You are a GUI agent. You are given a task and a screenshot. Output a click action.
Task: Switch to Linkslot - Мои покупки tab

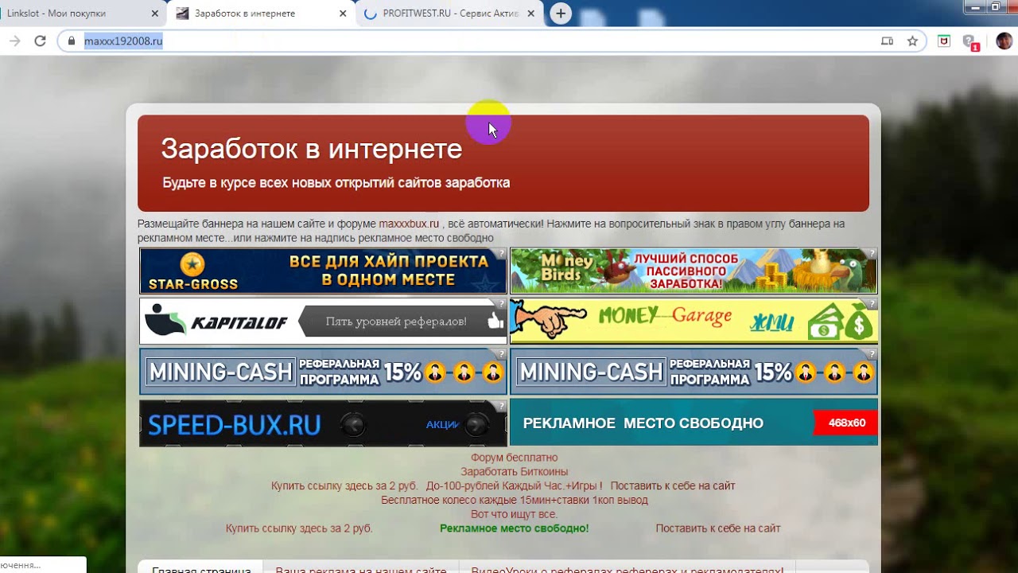[x=80, y=14]
